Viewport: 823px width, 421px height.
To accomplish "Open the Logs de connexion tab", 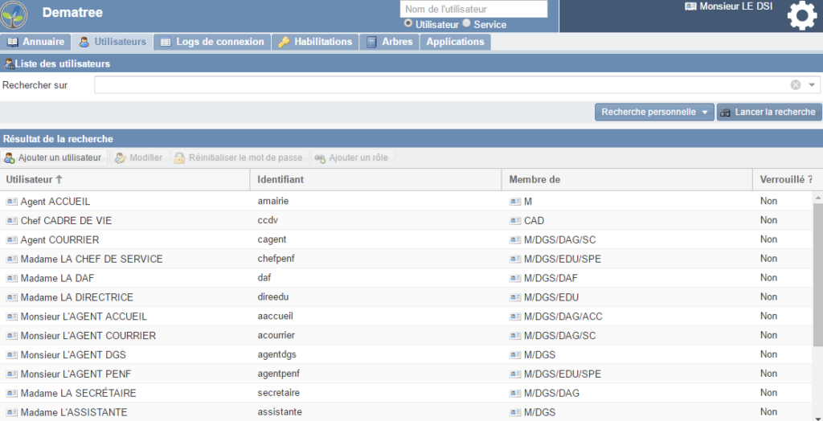I will [212, 42].
